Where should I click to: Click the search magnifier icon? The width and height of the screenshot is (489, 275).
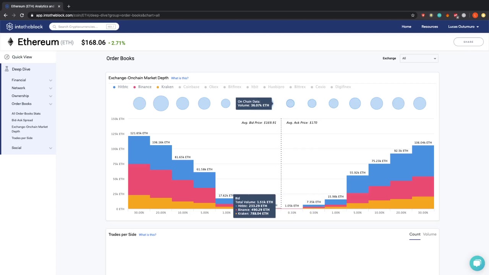(55, 27)
